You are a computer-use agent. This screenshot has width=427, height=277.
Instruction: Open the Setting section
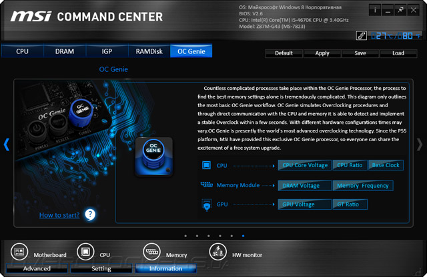coord(101,268)
